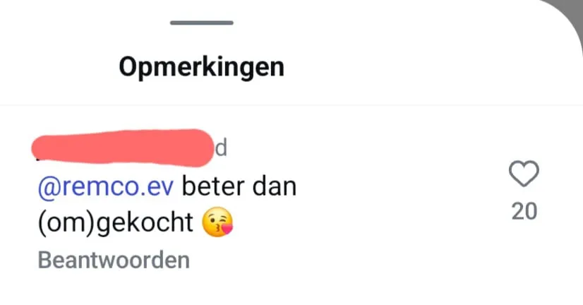
Task: Reply via the Beantwoorden link
Action: (114, 260)
